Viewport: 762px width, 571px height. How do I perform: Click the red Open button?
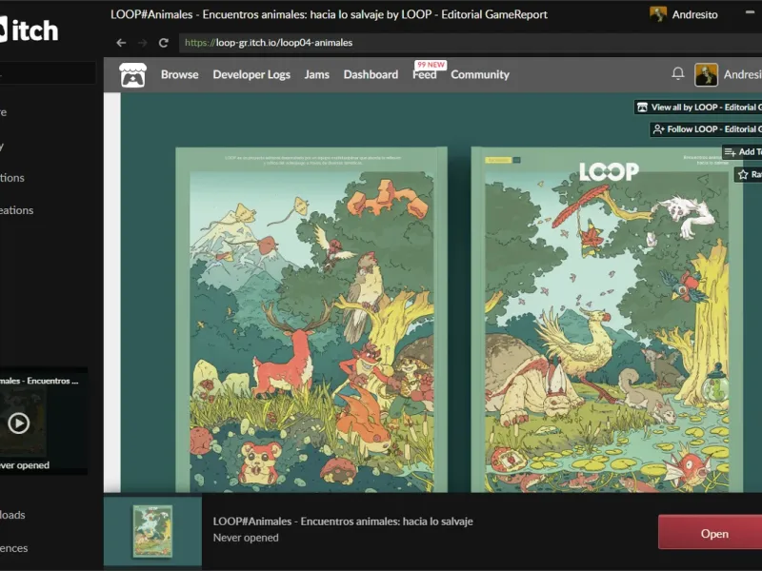711,533
